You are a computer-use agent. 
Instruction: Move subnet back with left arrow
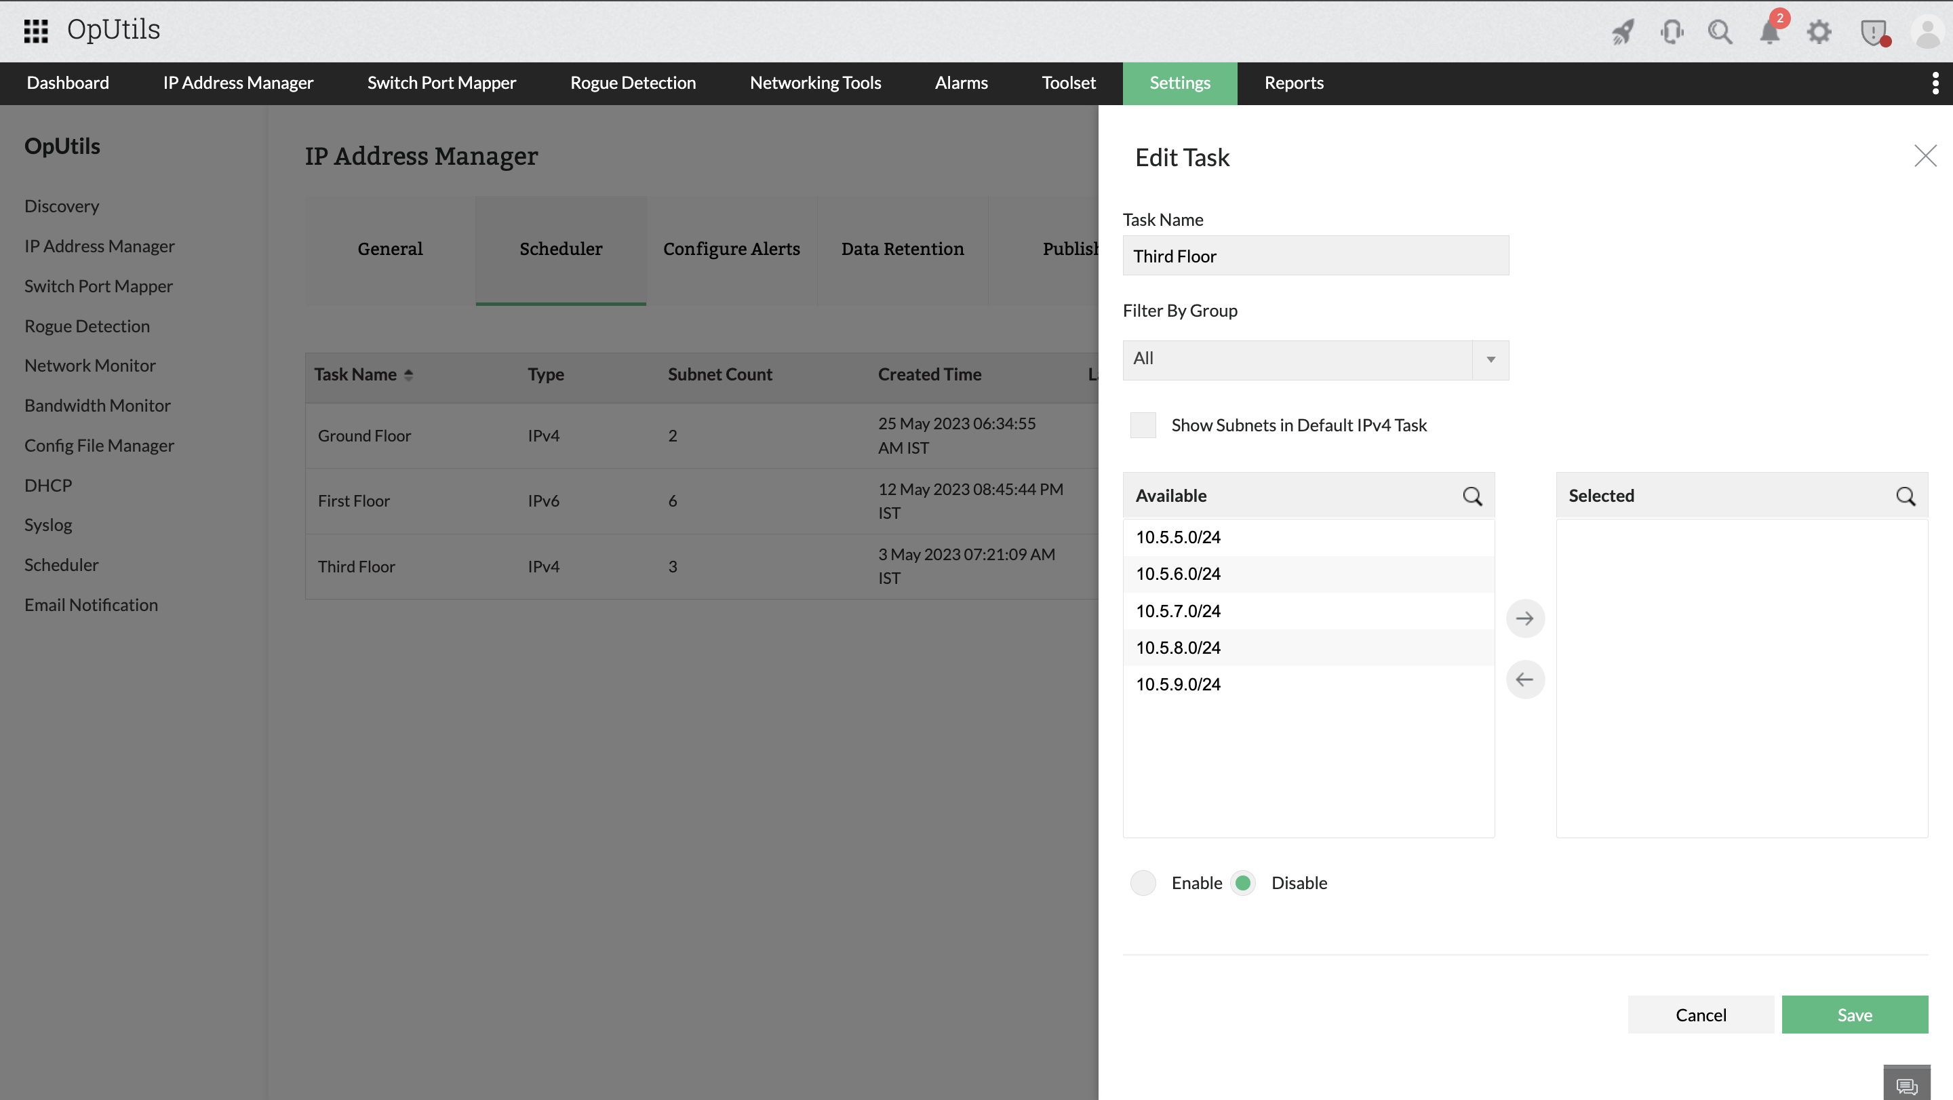tap(1524, 680)
